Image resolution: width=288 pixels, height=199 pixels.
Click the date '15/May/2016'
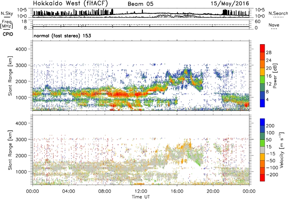tap(230, 3)
